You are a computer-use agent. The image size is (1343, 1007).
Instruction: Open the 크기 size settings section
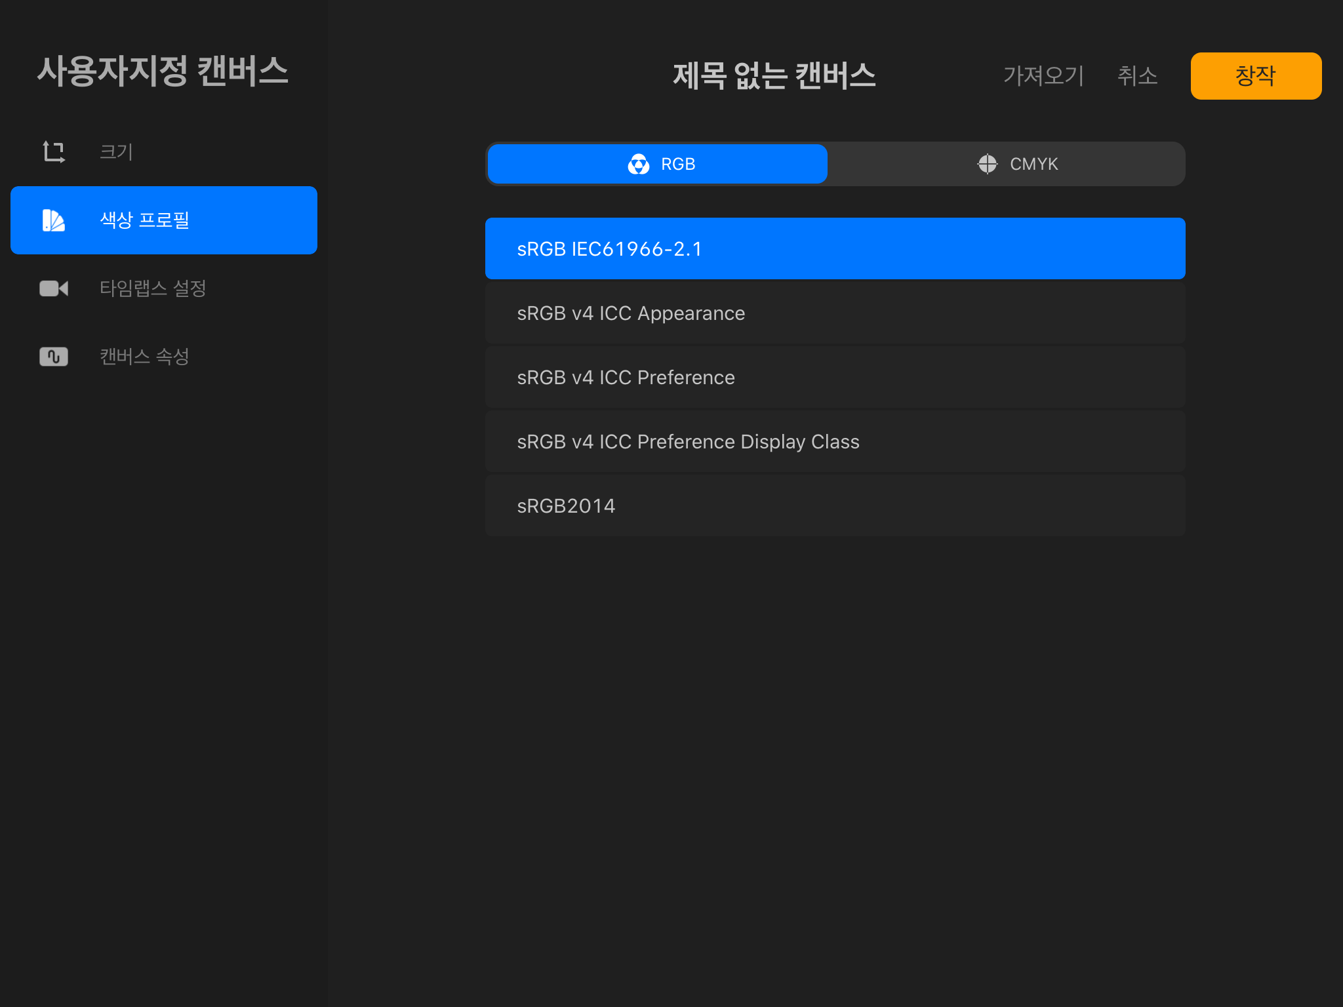[x=117, y=152]
